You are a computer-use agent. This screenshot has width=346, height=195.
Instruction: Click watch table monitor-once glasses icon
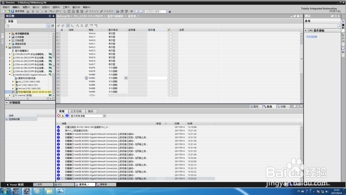point(96,26)
